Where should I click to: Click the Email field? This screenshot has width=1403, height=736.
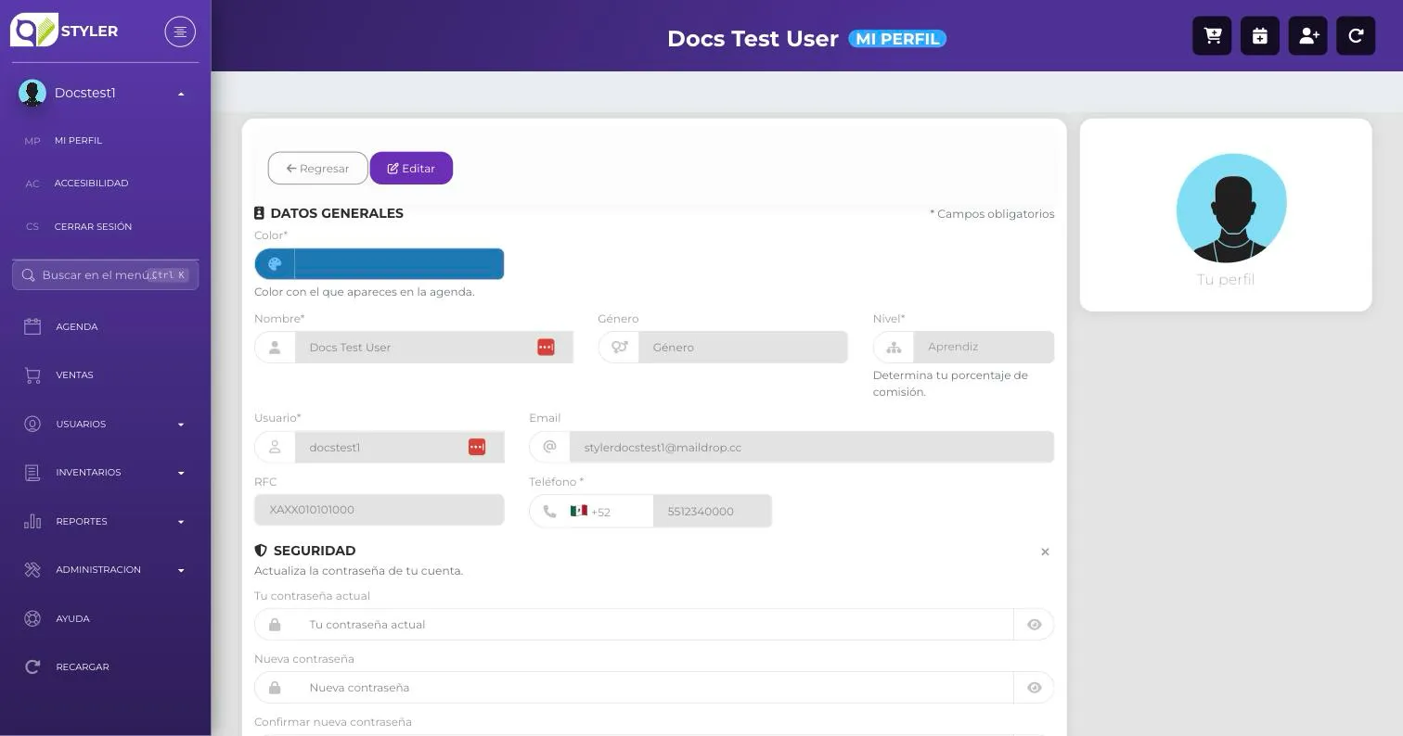(x=812, y=447)
